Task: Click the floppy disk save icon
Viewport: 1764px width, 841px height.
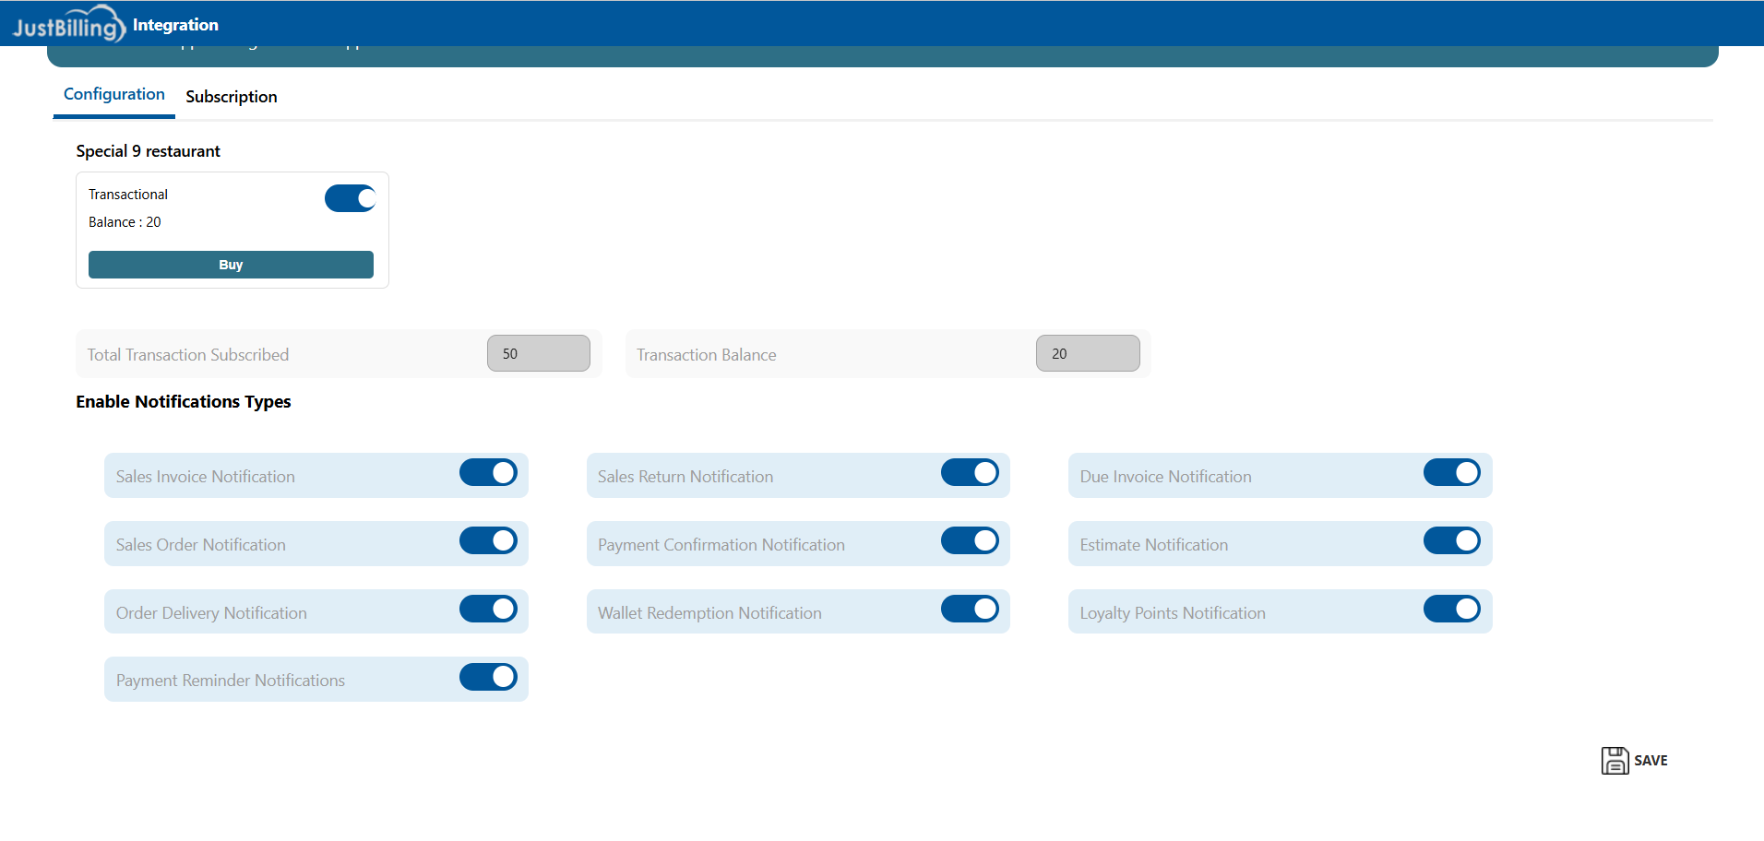Action: [1615, 761]
